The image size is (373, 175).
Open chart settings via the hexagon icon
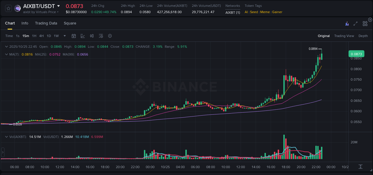tap(110, 36)
